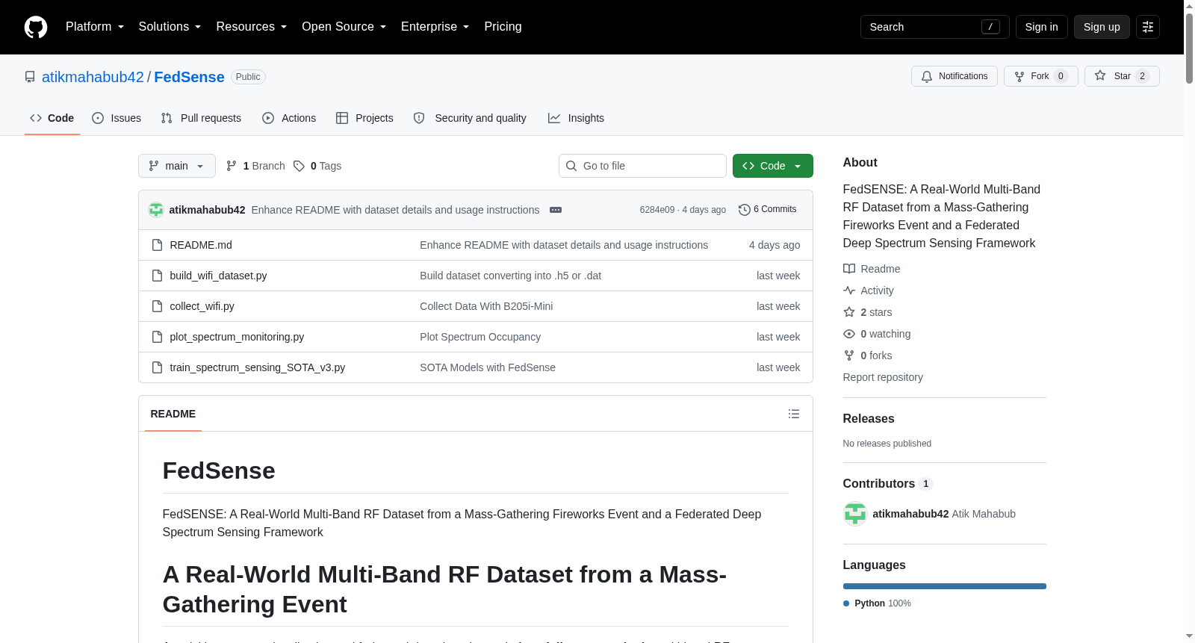Image resolution: width=1195 pixels, height=643 pixels.
Task: Switch to the Projects tab
Action: coord(364,118)
